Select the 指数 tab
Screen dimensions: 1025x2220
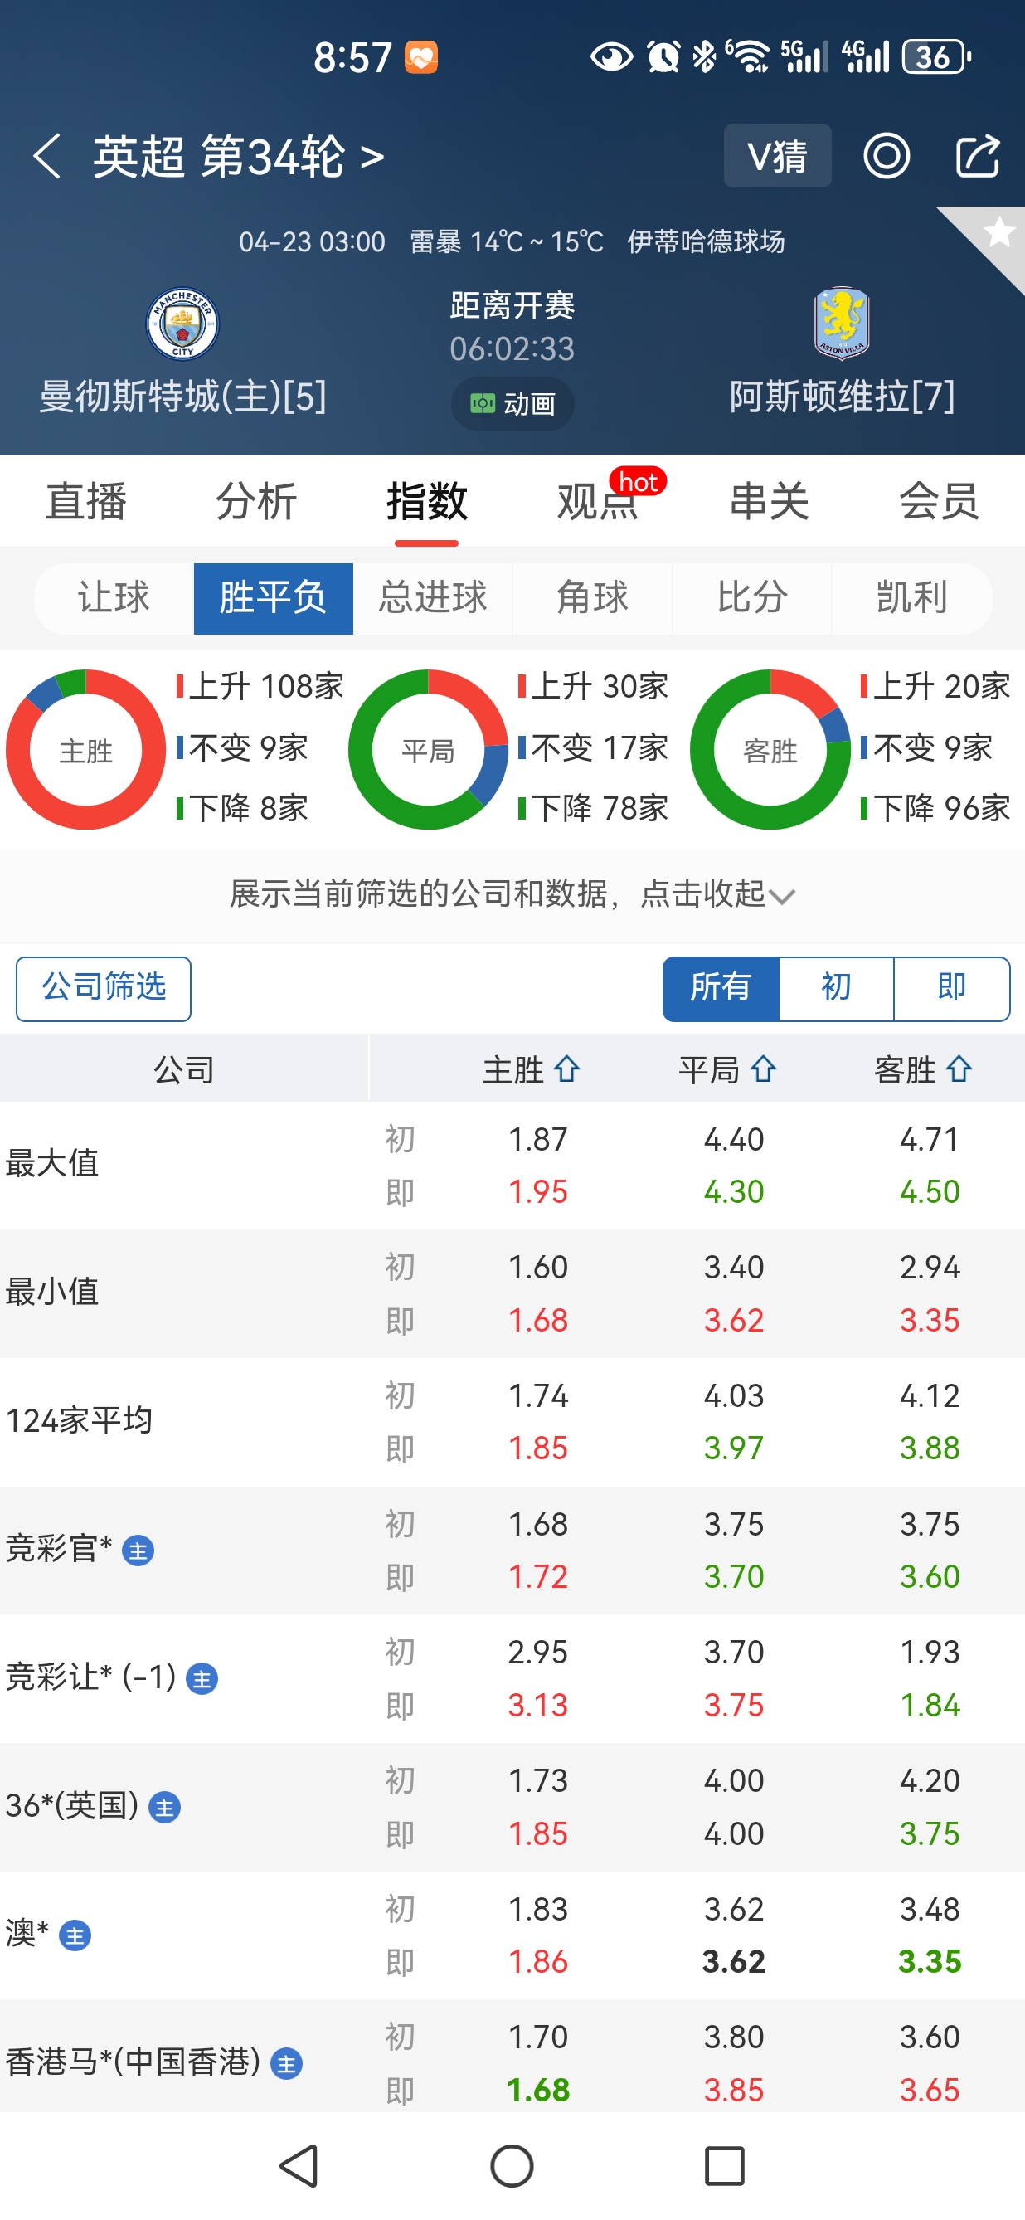tap(427, 502)
